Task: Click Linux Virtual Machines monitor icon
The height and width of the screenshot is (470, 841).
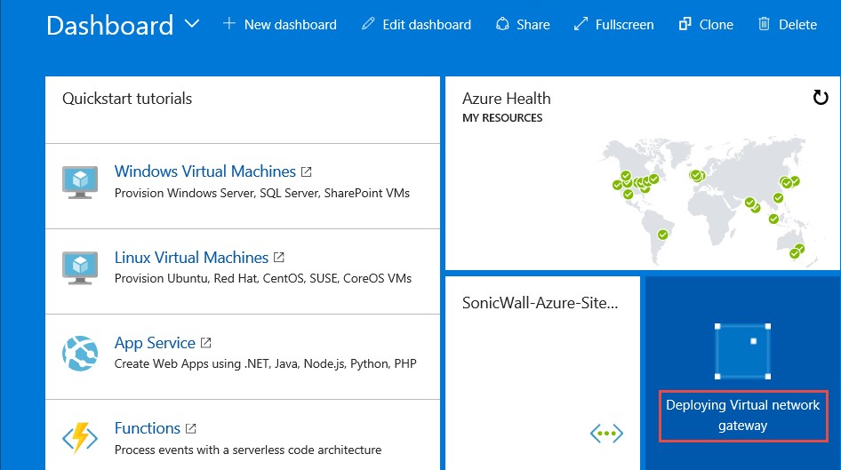Action: click(80, 267)
